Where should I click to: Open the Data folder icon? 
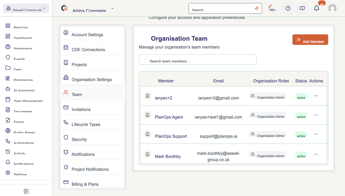(x=8, y=68)
